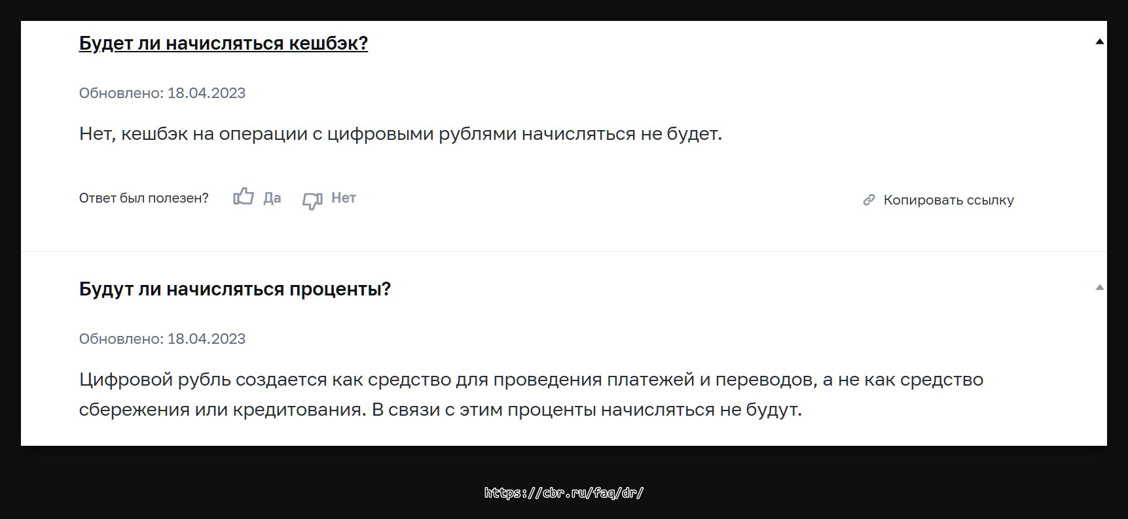Toggle the "Будет ли начисляться кешбэк?" heading
Screen dimensions: 1128x519
[223, 43]
